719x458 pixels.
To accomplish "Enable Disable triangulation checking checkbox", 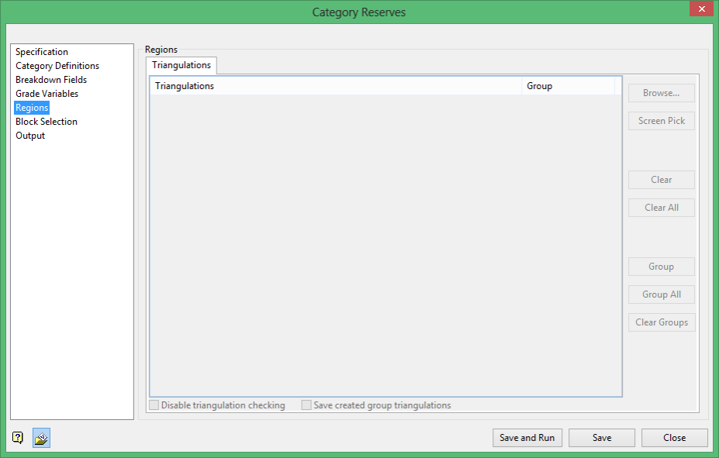I will tap(154, 405).
